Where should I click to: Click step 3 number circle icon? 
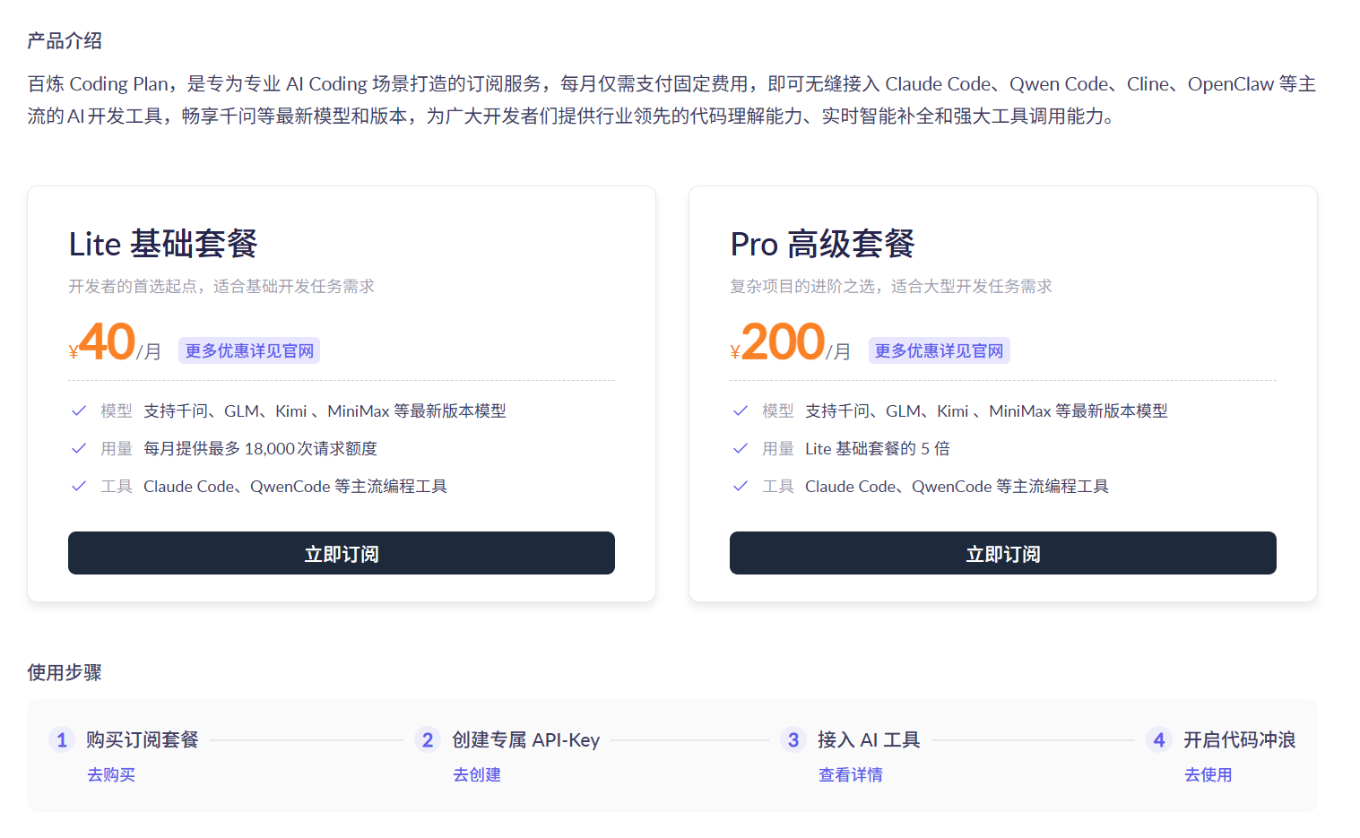tap(793, 739)
